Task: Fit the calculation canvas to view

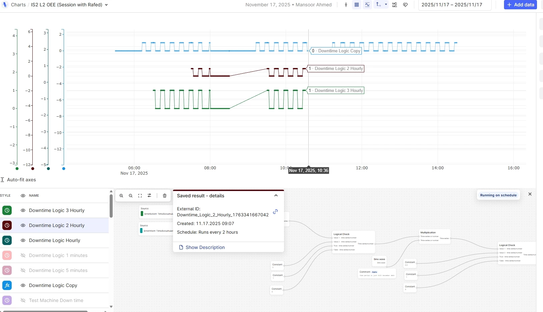Action: pos(140,196)
